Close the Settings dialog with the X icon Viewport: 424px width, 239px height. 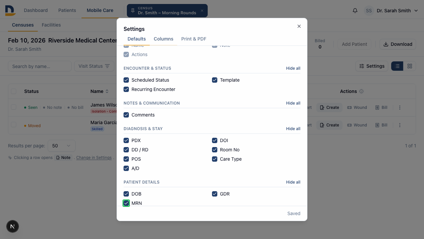[299, 26]
